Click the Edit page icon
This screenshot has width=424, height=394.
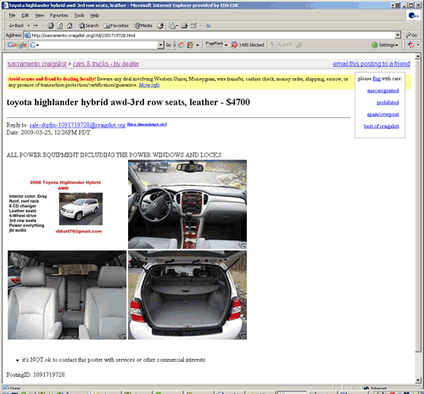click(193, 25)
